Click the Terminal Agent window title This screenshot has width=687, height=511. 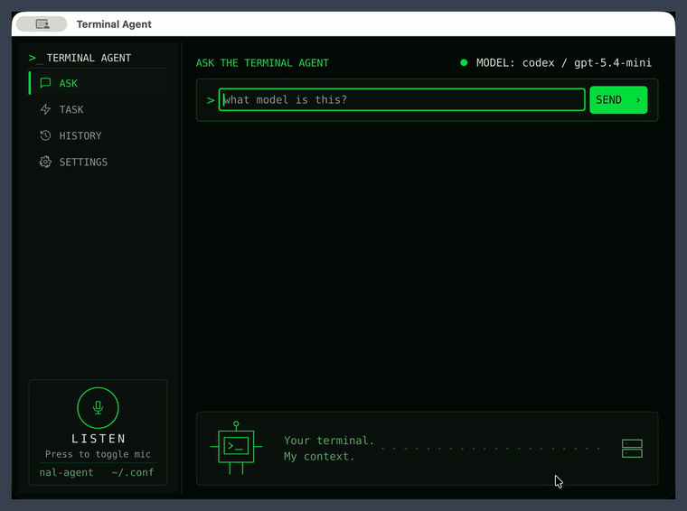coord(114,24)
